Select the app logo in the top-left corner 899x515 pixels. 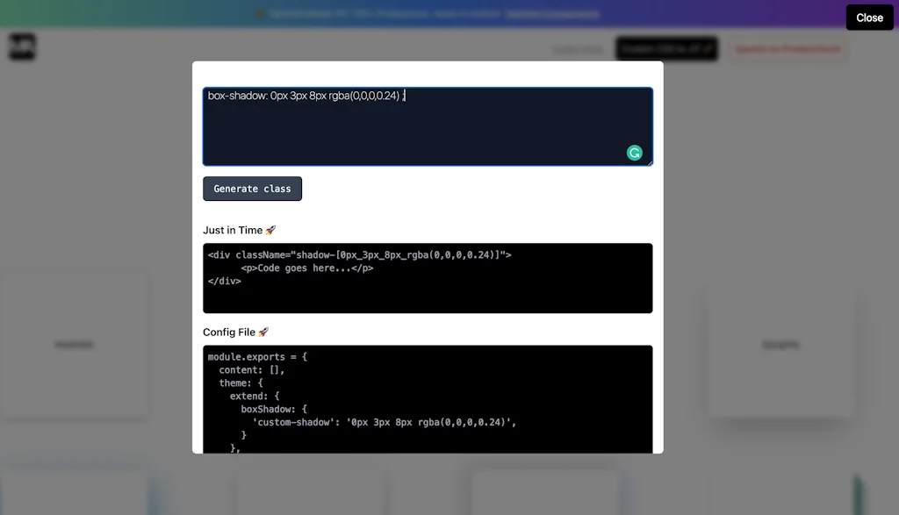22,46
